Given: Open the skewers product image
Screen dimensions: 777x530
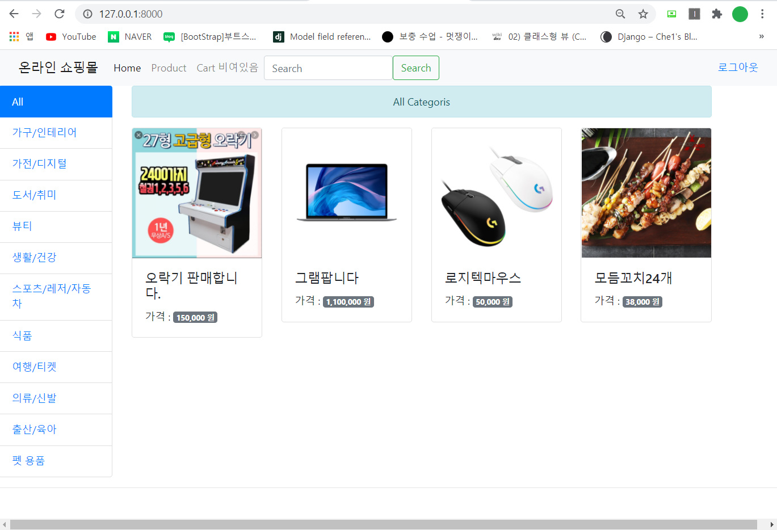Looking at the screenshot, I should coord(646,193).
